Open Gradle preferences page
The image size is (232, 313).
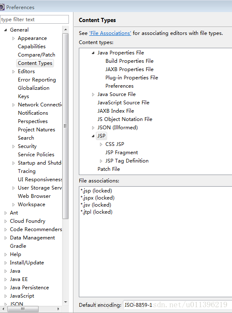coord(18,246)
